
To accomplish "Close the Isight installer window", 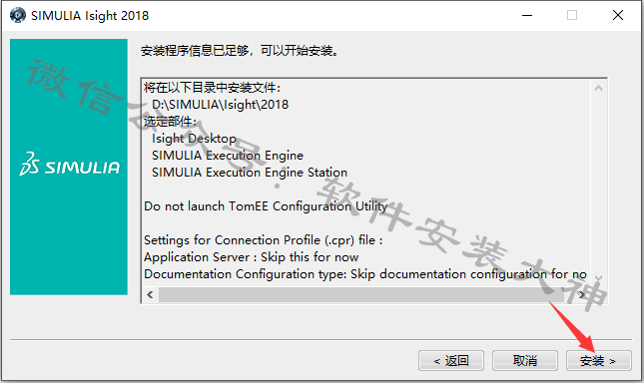I will coord(618,16).
